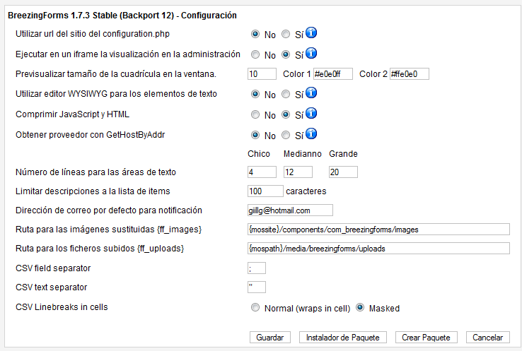Focus the notification email address field

pyautogui.click(x=290, y=210)
